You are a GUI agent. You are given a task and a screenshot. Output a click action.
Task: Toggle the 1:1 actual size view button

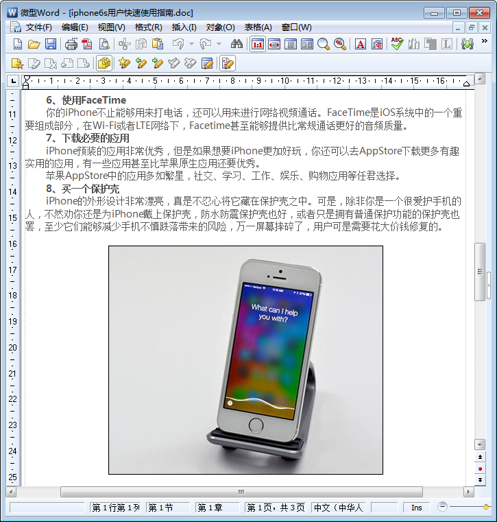[x=258, y=44]
